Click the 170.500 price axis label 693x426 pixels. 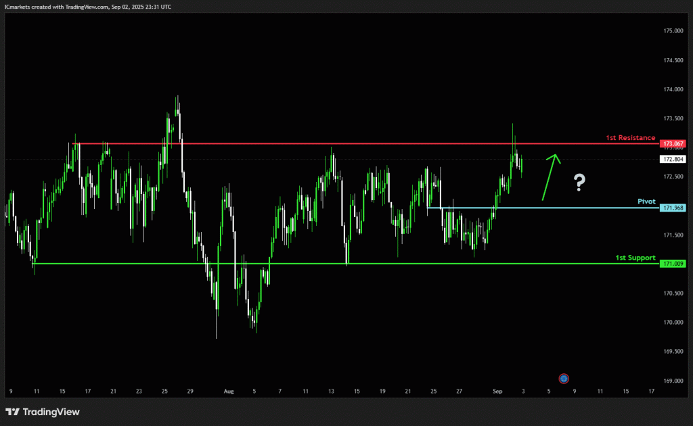[673, 293]
